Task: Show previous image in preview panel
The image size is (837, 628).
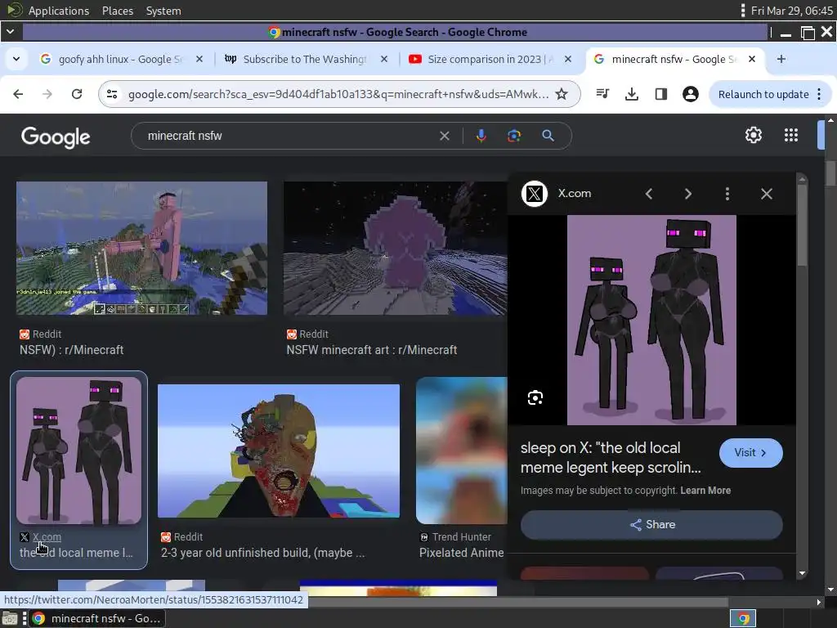Action: (648, 194)
